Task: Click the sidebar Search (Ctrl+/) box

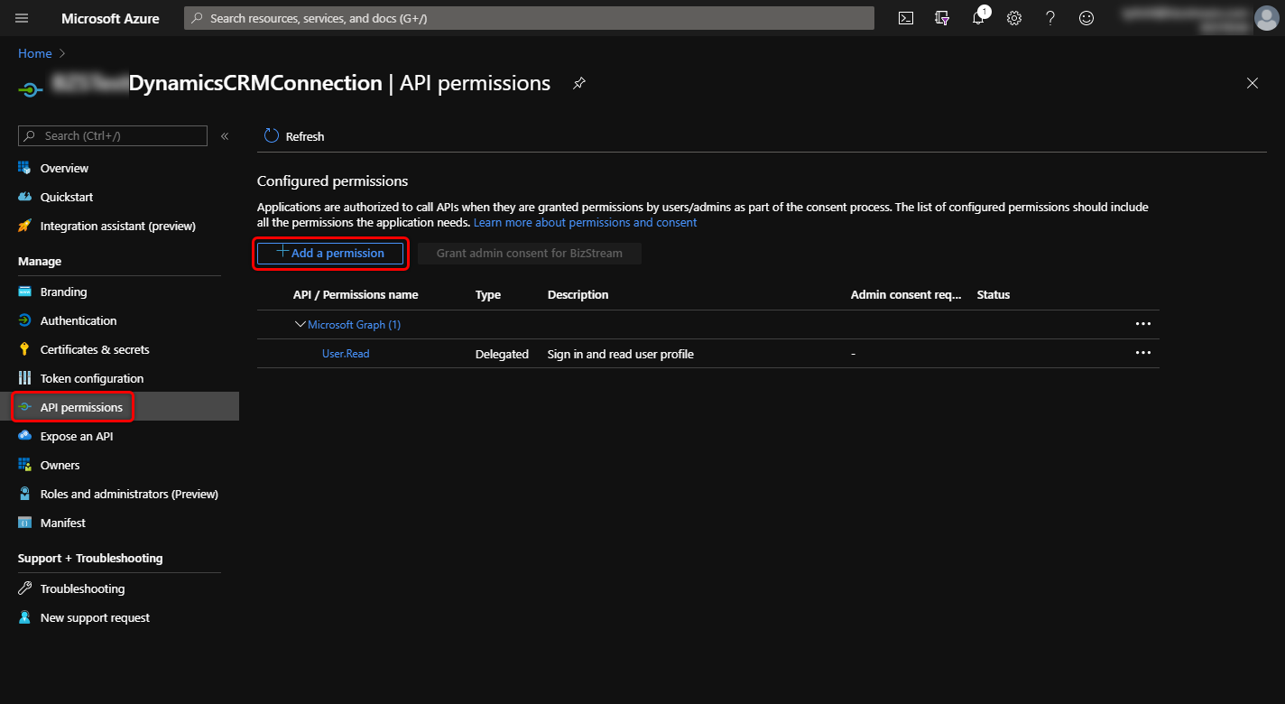Action: tap(113, 135)
